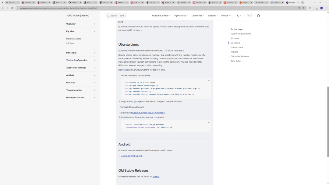Open the Mavlink Actions sidebar page
The height and width of the screenshot is (185, 329).
[x=74, y=39]
